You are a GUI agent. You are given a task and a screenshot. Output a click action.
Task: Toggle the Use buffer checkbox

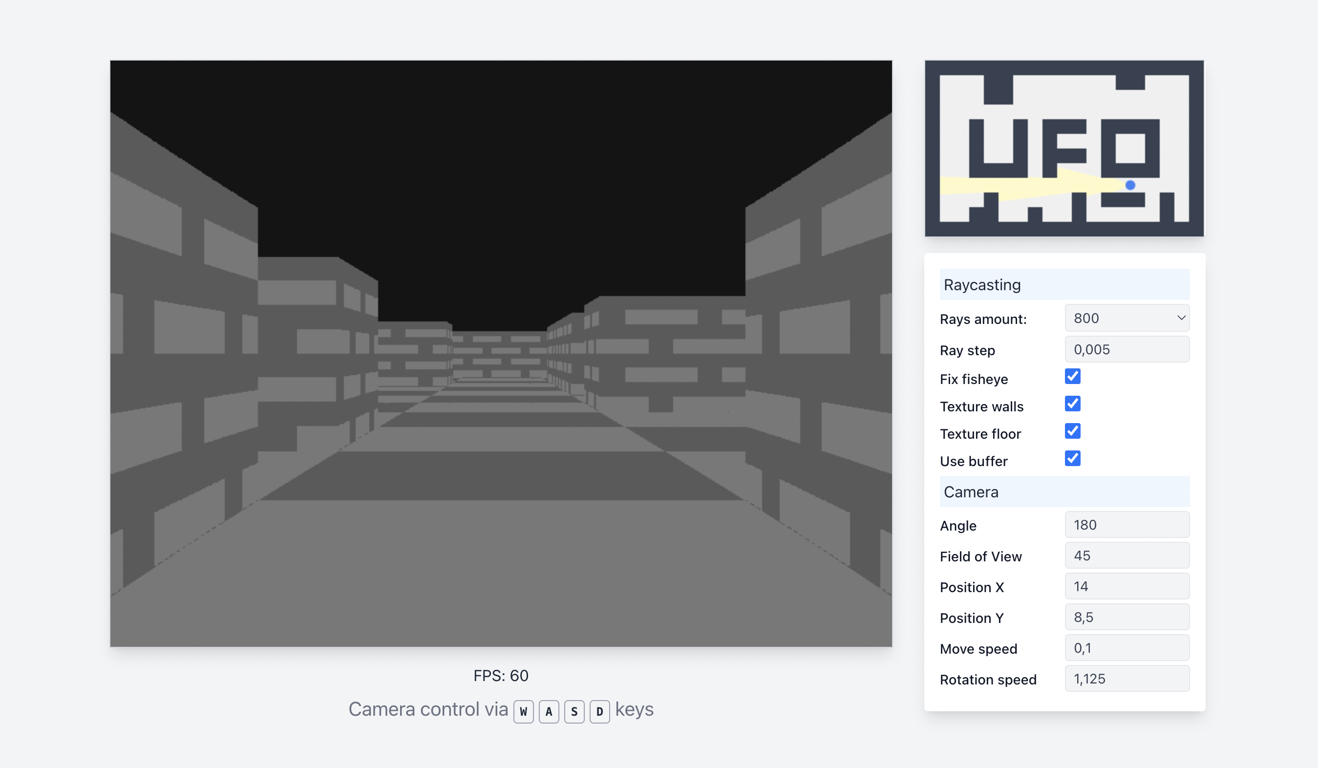coord(1073,459)
